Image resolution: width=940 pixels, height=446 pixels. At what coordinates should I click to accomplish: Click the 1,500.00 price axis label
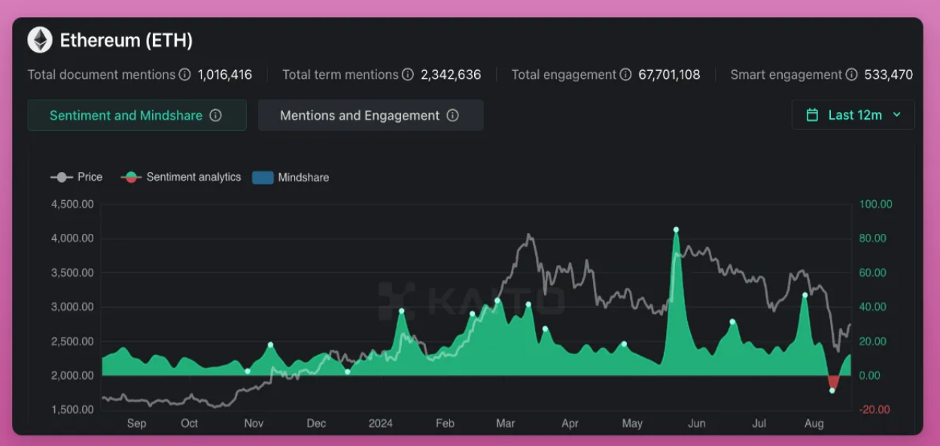pos(72,409)
